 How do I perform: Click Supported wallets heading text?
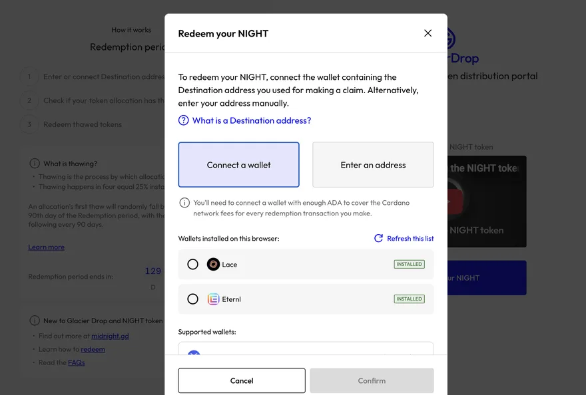click(207, 332)
